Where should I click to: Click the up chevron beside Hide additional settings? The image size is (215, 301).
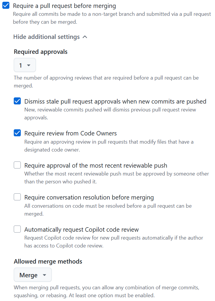85,37
